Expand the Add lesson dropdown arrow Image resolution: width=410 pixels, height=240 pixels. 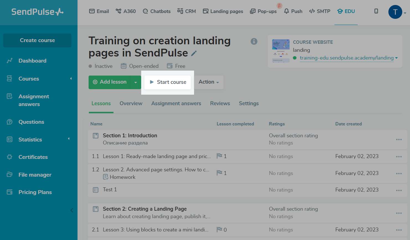(x=136, y=82)
